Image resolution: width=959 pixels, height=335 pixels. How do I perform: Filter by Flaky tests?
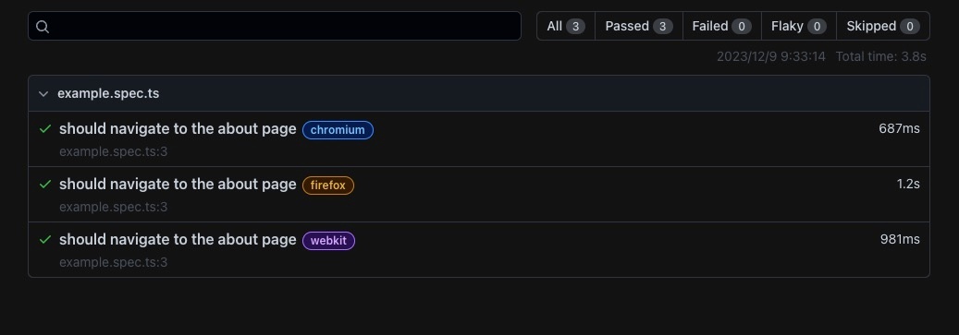799,26
